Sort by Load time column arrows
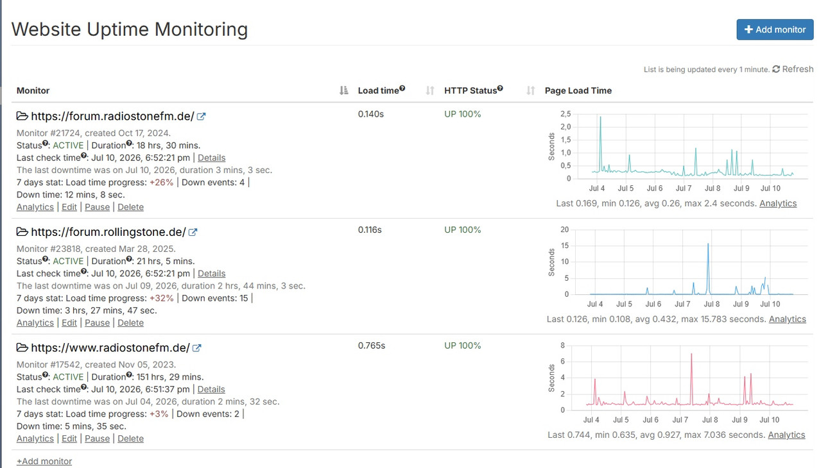This screenshot has width=821, height=468. tap(430, 90)
